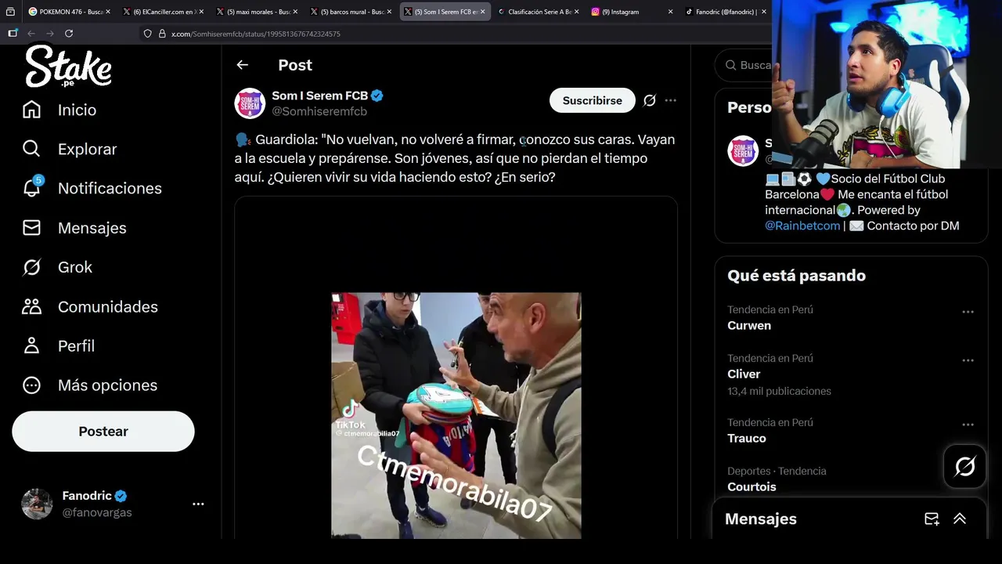1002x564 pixels.
Task: Compose new message icon in Mensajes panel
Action: (932, 519)
